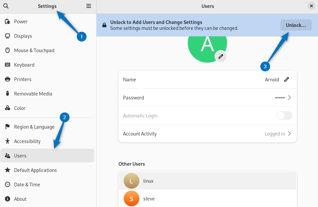Click the Color settings icon

[8, 108]
